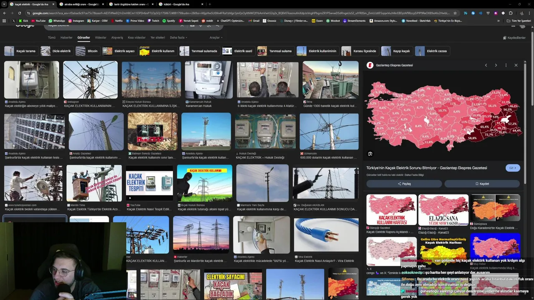534x300 pixels.
Task: Click the Gaziantep Ekspres Gazetesi source name
Action: [x=394, y=65]
